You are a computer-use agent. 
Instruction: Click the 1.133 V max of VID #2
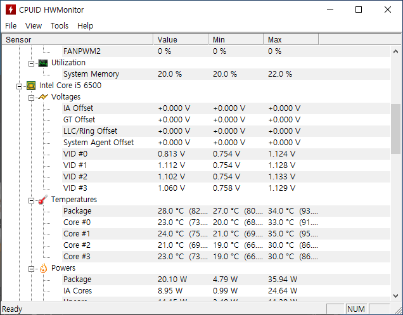[282, 177]
